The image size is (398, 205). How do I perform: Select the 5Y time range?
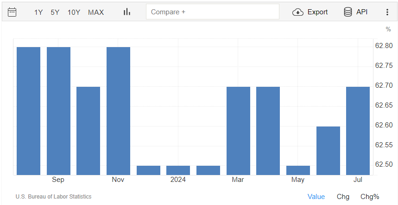click(55, 12)
